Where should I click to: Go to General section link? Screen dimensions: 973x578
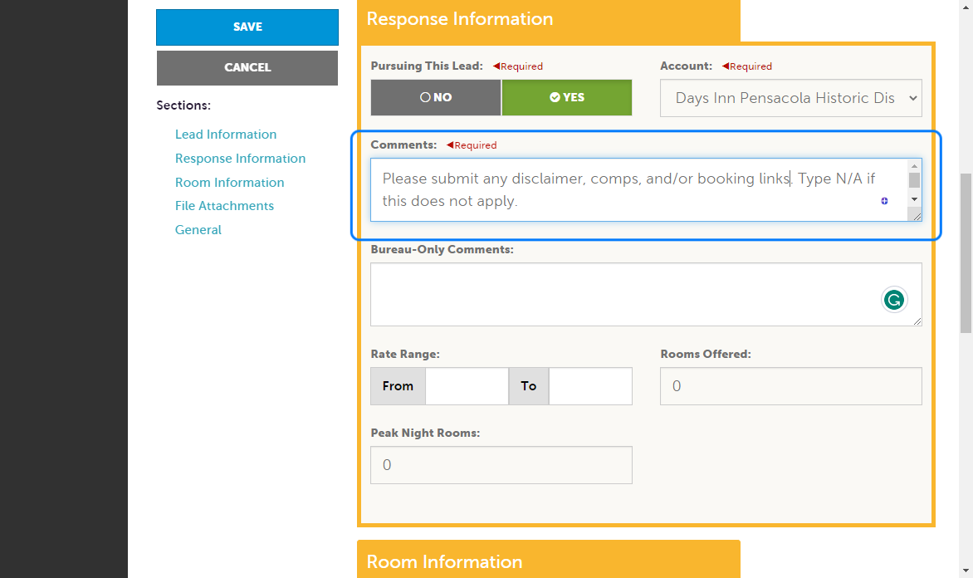click(x=198, y=230)
